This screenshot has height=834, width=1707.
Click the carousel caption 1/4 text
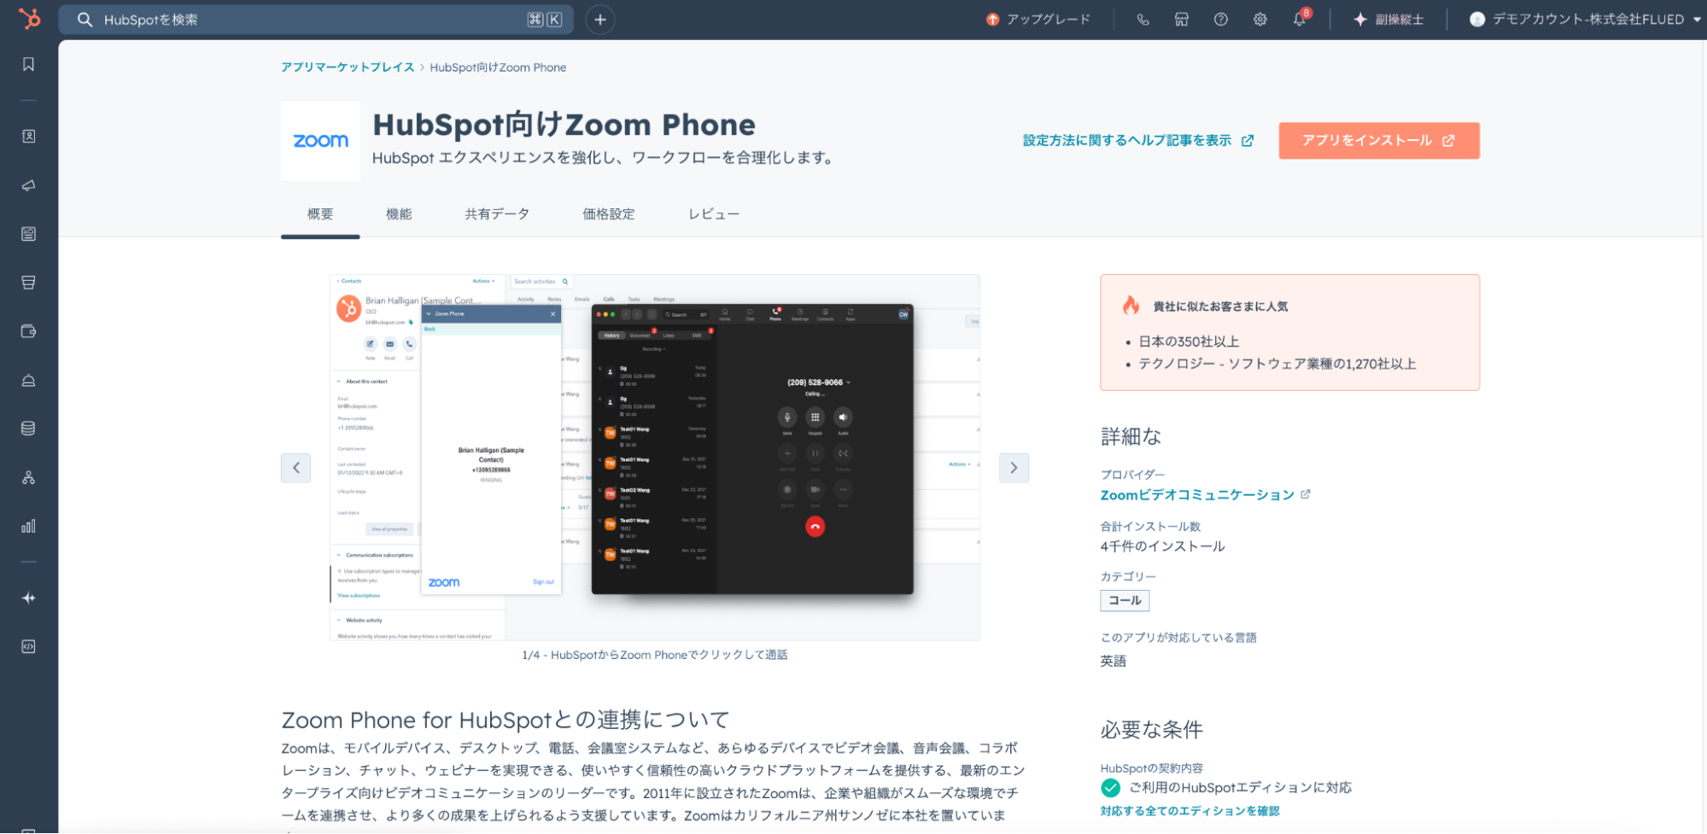coord(655,655)
